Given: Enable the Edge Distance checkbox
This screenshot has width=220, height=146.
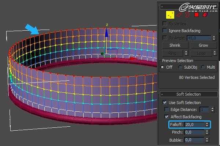Looking at the screenshot, I should [x=166, y=109].
